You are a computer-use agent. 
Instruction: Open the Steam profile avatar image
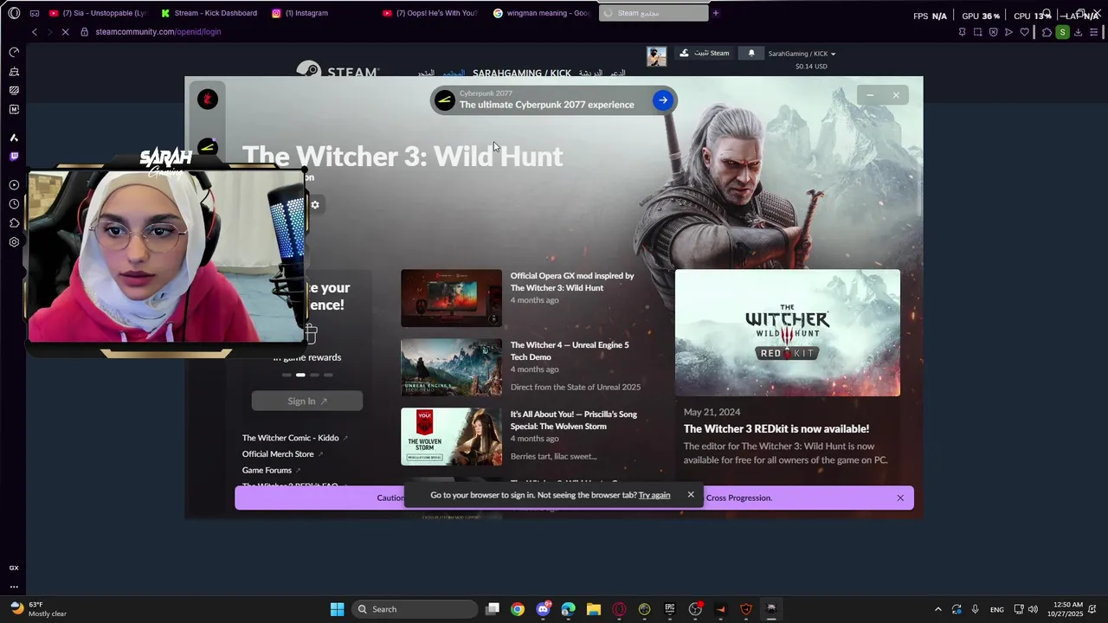click(x=656, y=56)
